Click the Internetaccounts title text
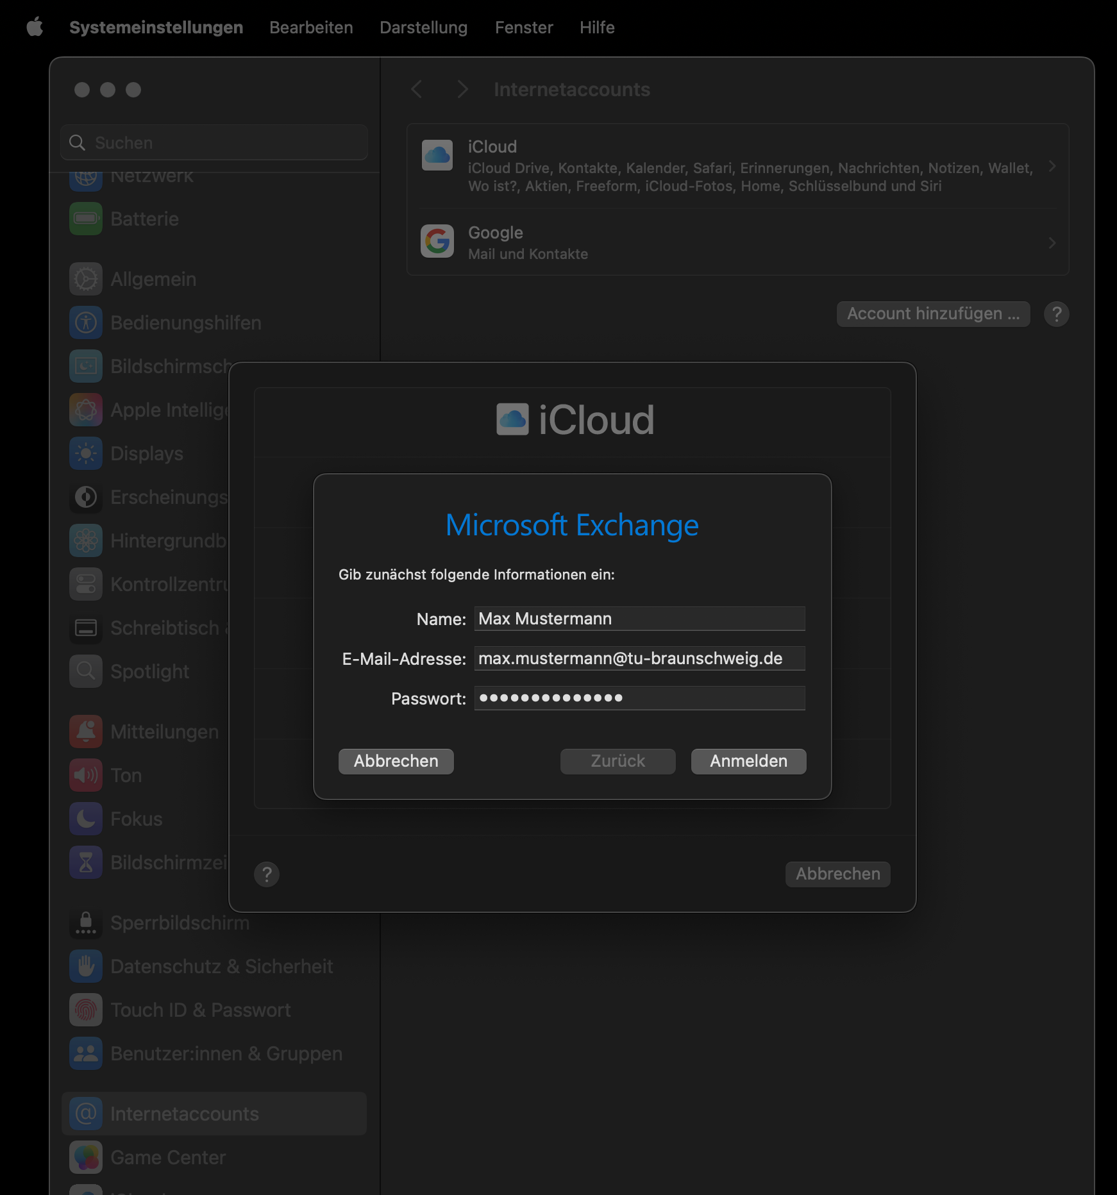 pyautogui.click(x=572, y=89)
